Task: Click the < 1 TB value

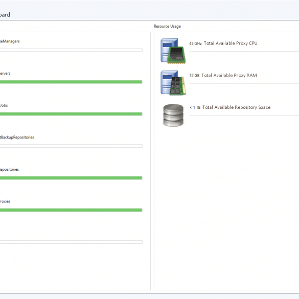Action: (x=195, y=107)
